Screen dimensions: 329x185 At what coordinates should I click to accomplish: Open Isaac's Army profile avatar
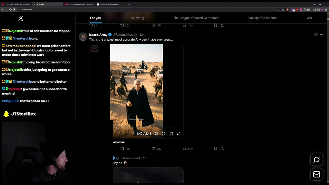pos(83,37)
